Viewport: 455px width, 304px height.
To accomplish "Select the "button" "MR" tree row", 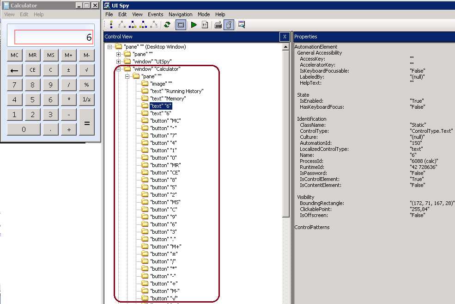I will click(x=165, y=165).
